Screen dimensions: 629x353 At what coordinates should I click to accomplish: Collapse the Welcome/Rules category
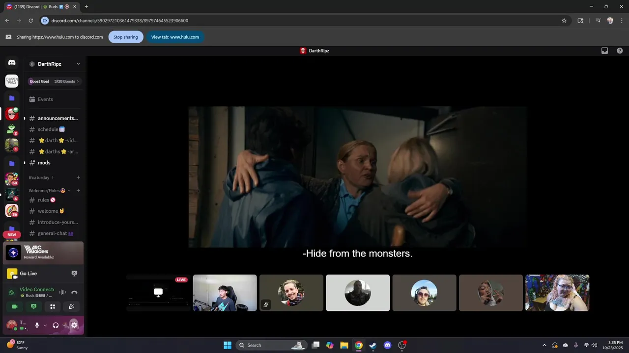pyautogui.click(x=50, y=191)
